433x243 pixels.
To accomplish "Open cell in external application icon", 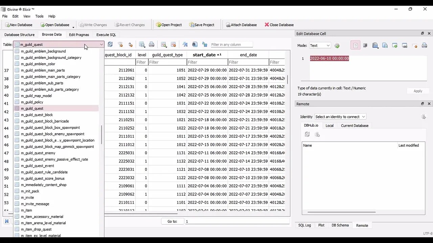I will click(395, 46).
